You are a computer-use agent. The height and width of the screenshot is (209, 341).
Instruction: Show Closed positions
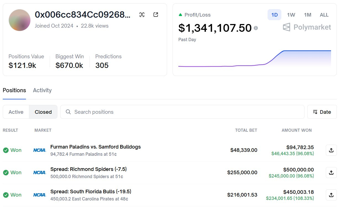click(43, 112)
